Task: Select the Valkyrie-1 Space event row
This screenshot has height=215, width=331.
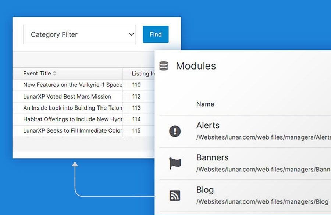Action: (x=72, y=85)
